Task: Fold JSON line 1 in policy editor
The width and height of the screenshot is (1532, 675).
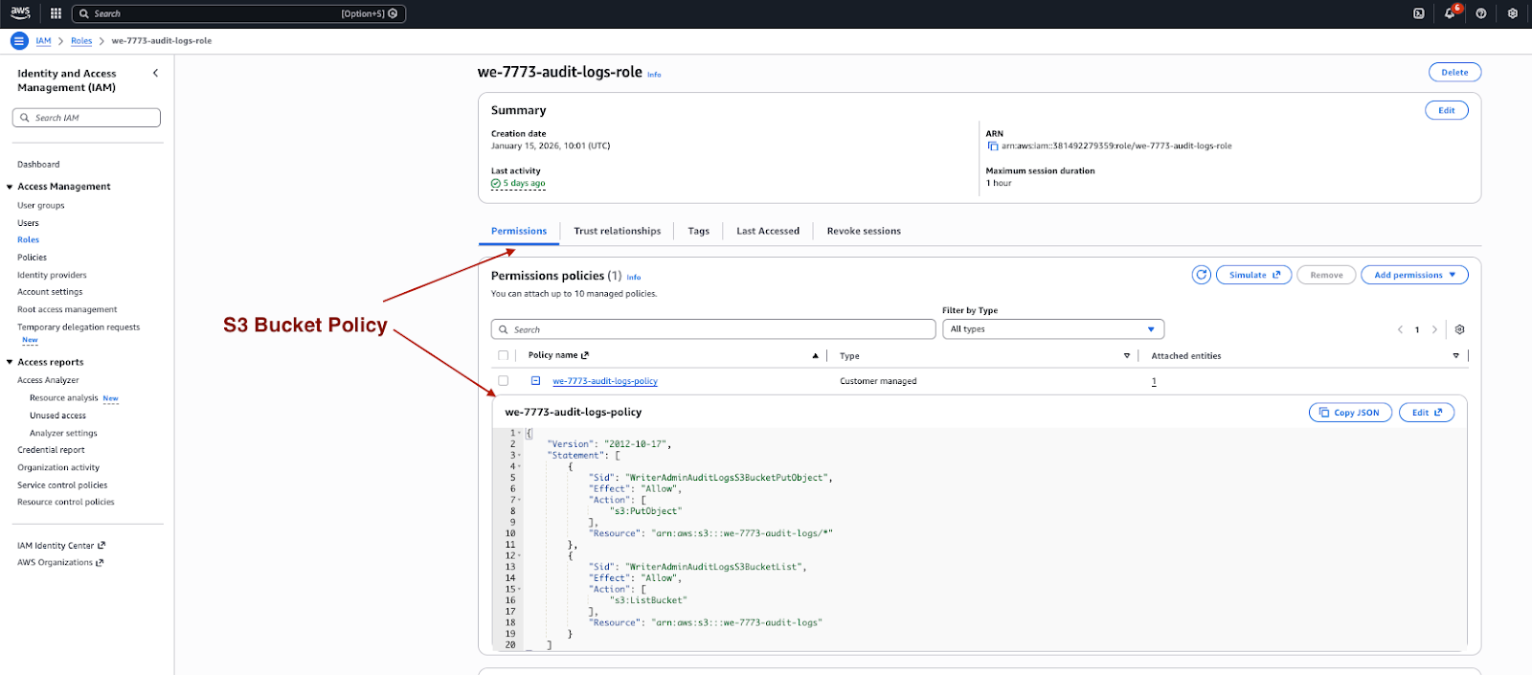Action: pos(520,433)
